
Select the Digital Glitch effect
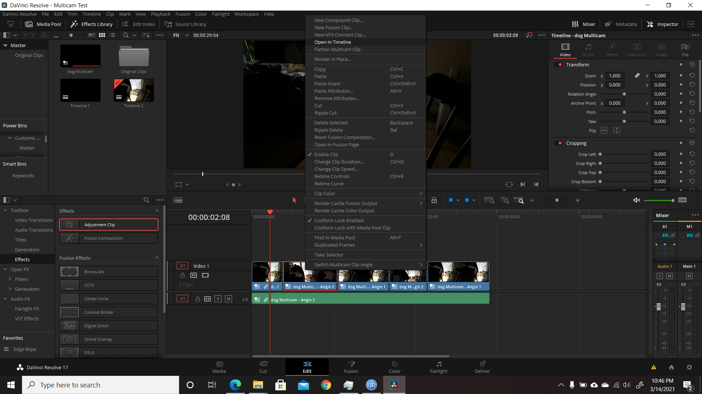(109, 325)
